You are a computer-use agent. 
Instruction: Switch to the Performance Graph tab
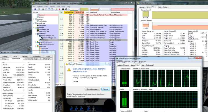(31, 59)
